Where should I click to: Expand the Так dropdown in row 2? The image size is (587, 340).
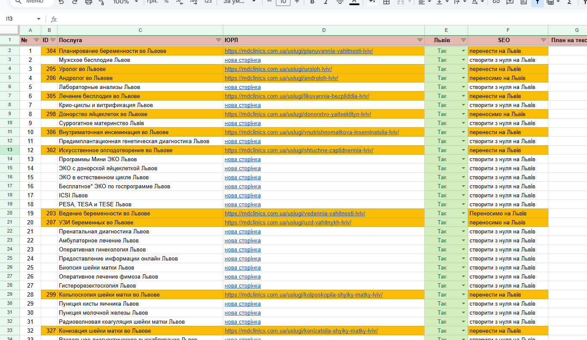pyautogui.click(x=463, y=51)
